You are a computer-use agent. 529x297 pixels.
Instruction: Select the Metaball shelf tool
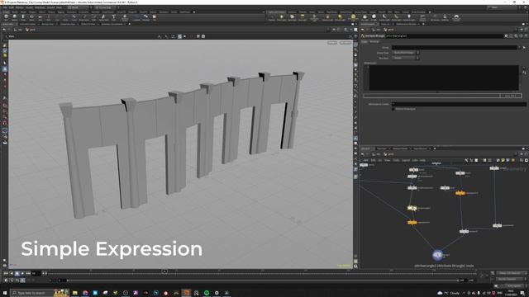click(145, 17)
